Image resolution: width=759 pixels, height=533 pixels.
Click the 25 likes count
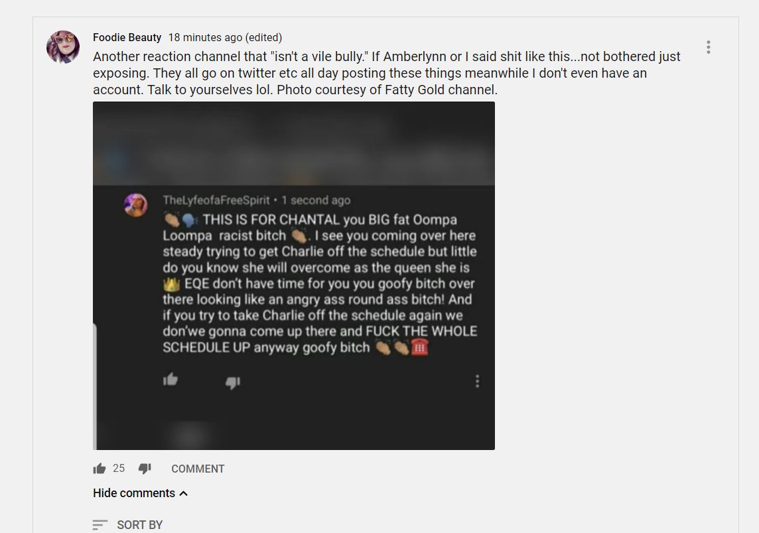tap(119, 468)
